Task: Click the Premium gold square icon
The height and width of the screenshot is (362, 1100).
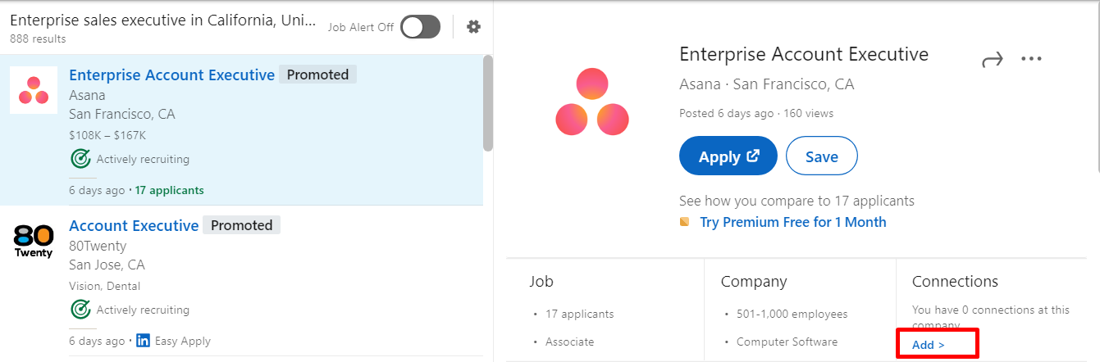Action: click(685, 222)
